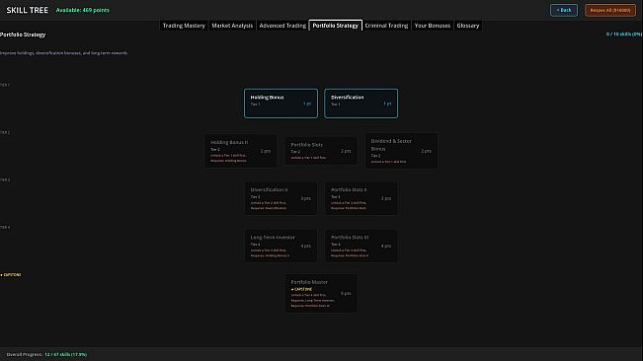
Task: Select the Portfolio Slots tier 2 card
Action: tap(321, 151)
